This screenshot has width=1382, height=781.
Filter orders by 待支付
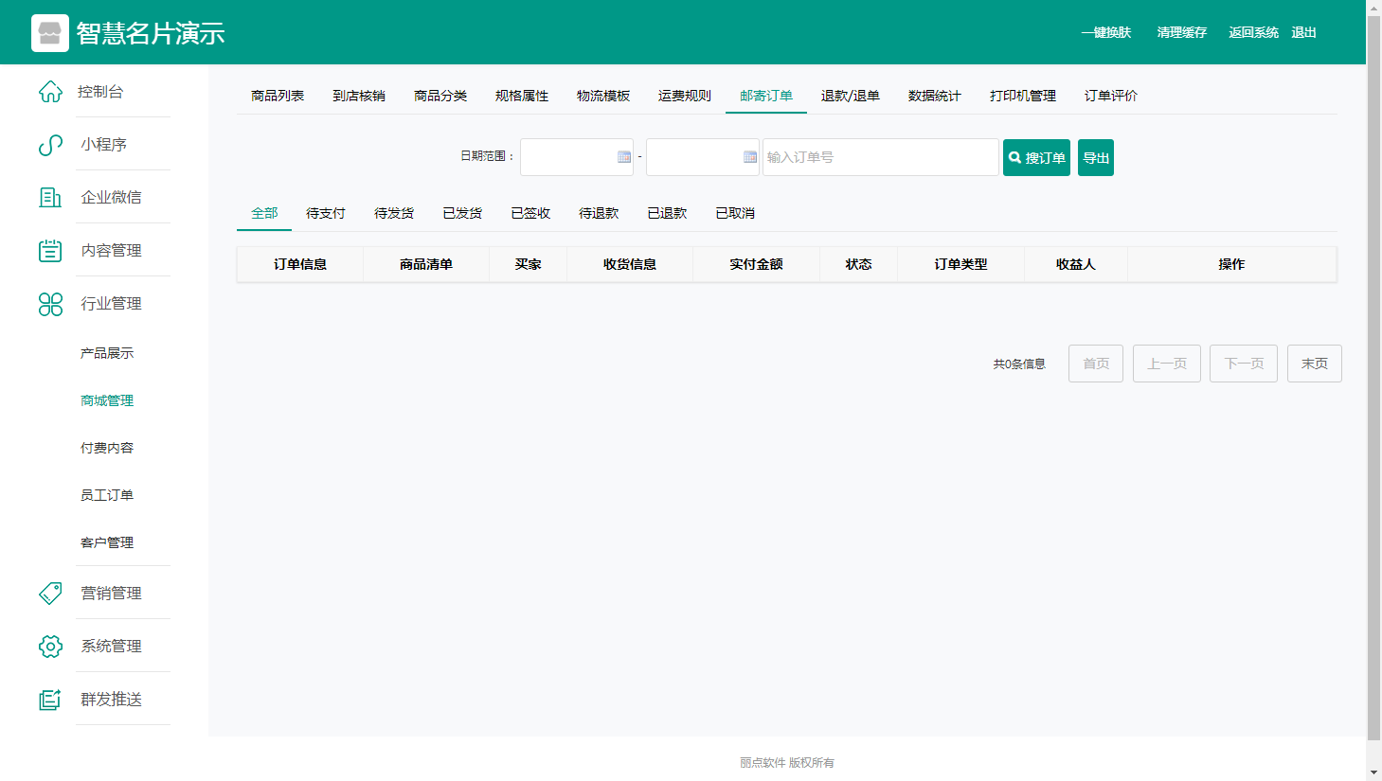[x=326, y=213]
